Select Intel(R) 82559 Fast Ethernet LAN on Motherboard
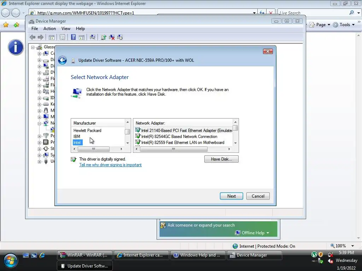 pyautogui.click(x=180, y=143)
